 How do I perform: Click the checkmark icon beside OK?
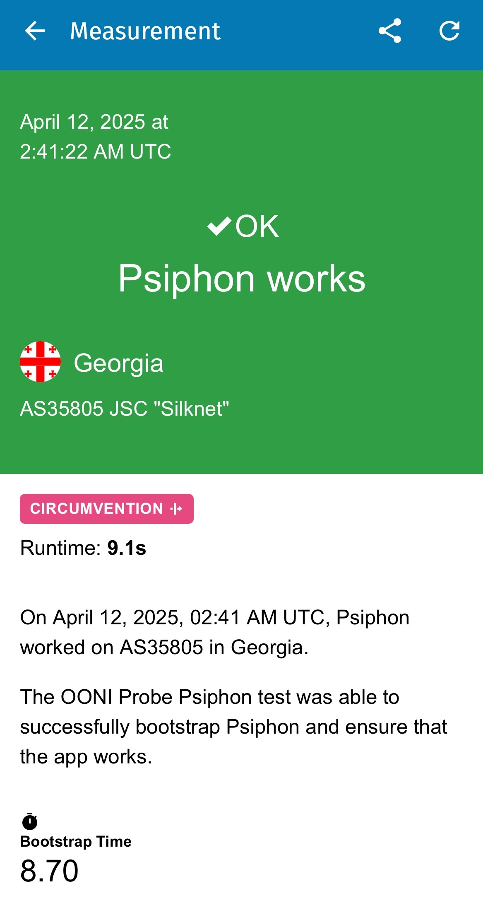pyautogui.click(x=219, y=226)
